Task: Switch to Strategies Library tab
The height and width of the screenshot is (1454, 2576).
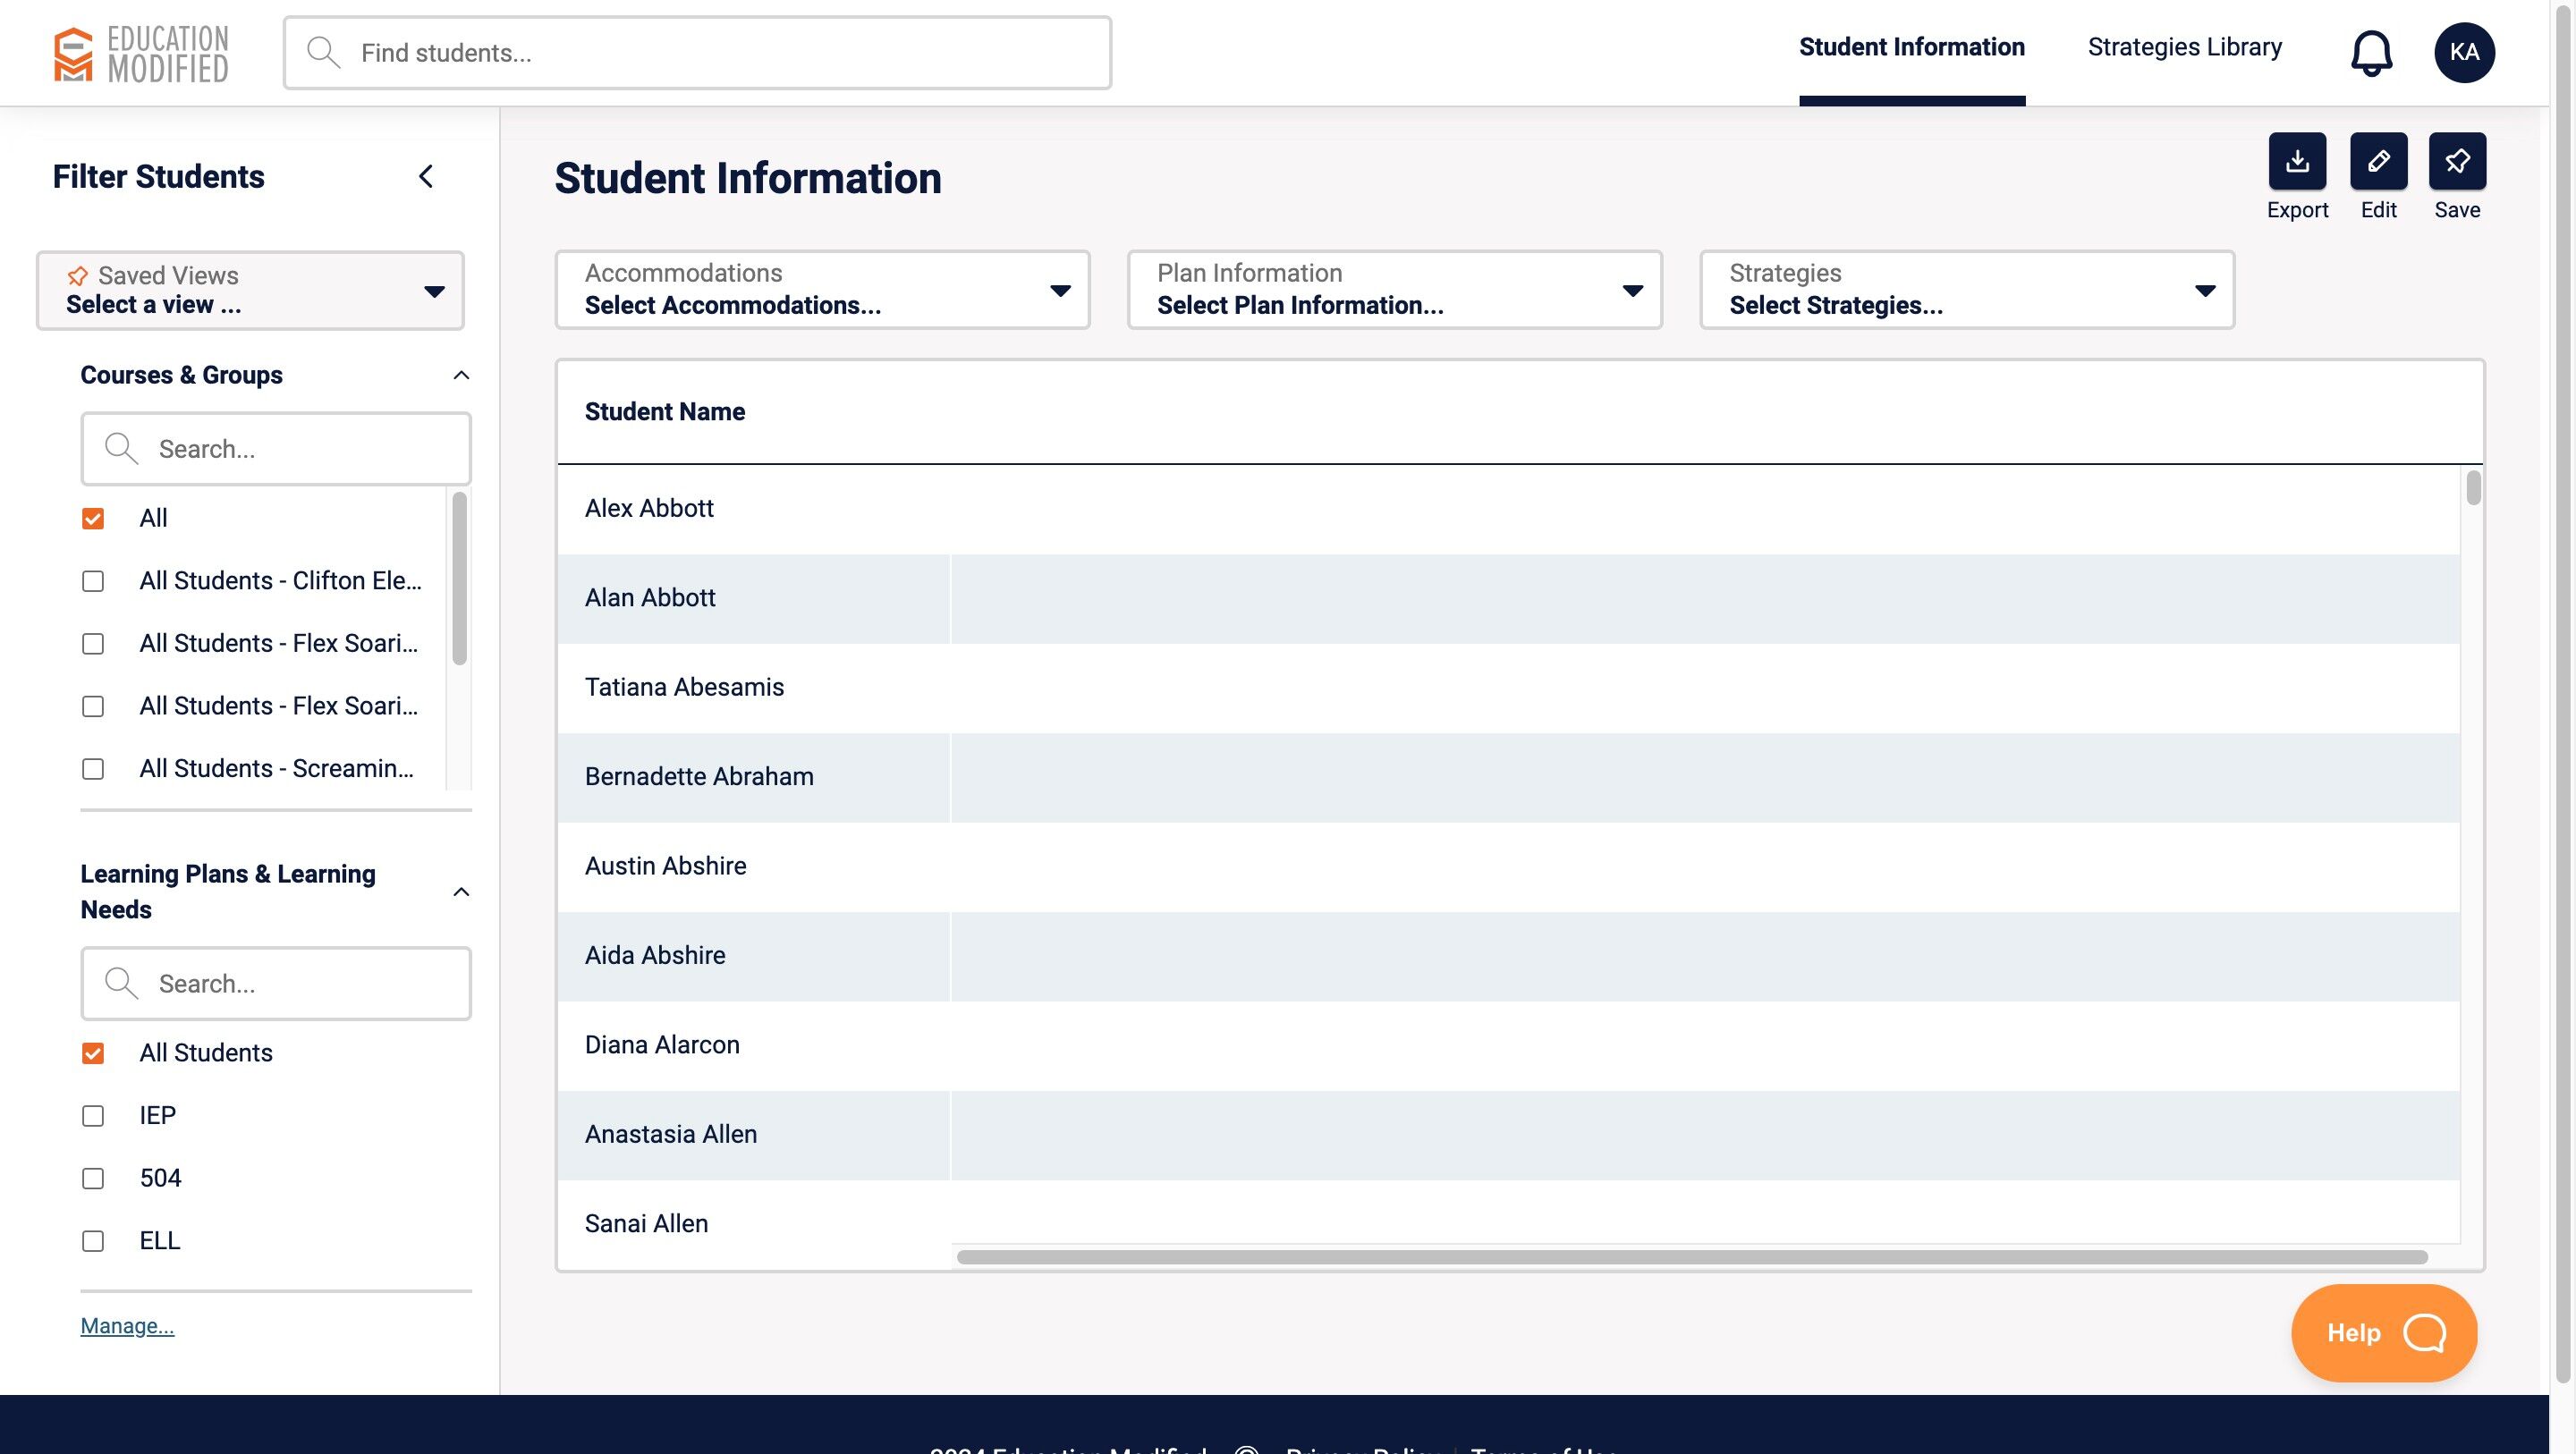Action: pyautogui.click(x=2184, y=47)
